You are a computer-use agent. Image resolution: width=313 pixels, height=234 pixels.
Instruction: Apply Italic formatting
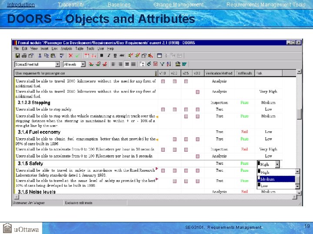click(x=109, y=56)
